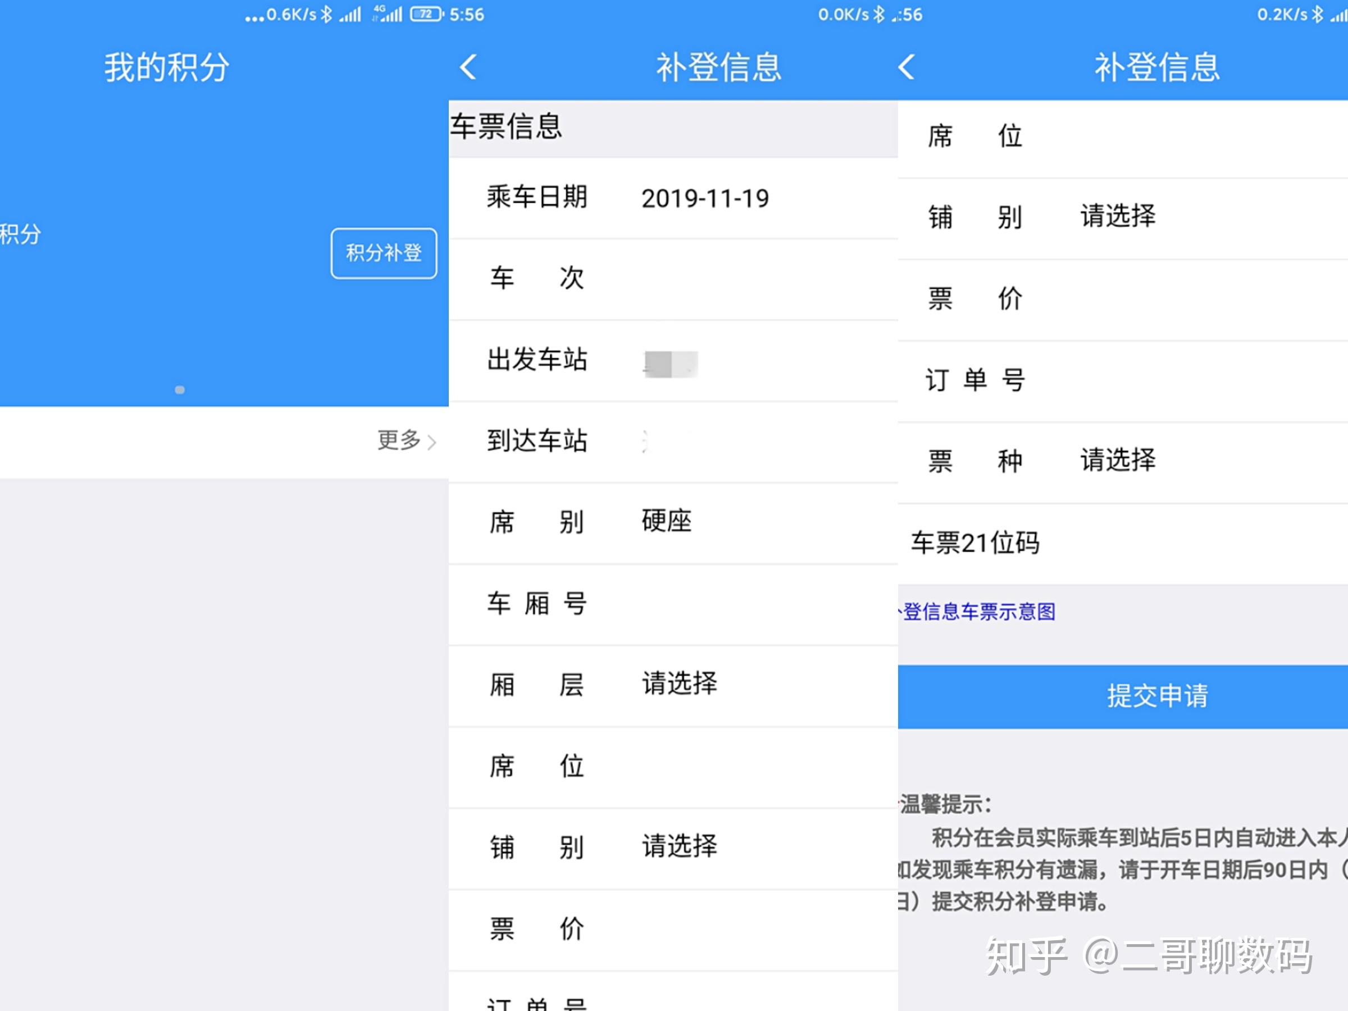Tap back arrow on right 补登信息 screen
Image resolution: width=1348 pixels, height=1011 pixels.
(906, 67)
